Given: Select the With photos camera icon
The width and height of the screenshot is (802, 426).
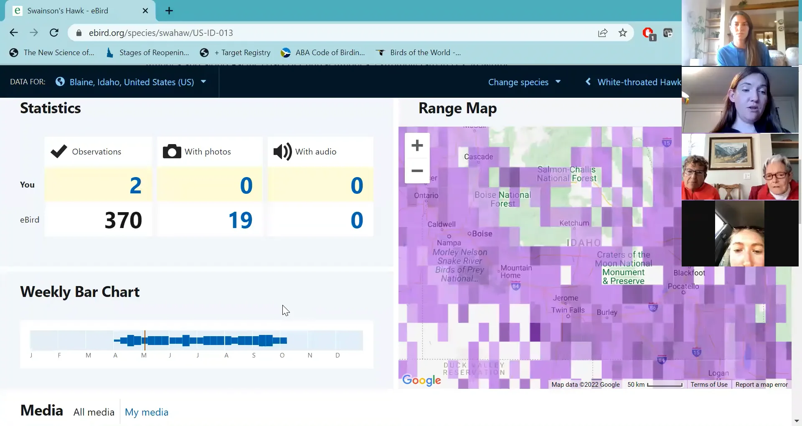Looking at the screenshot, I should point(171,152).
